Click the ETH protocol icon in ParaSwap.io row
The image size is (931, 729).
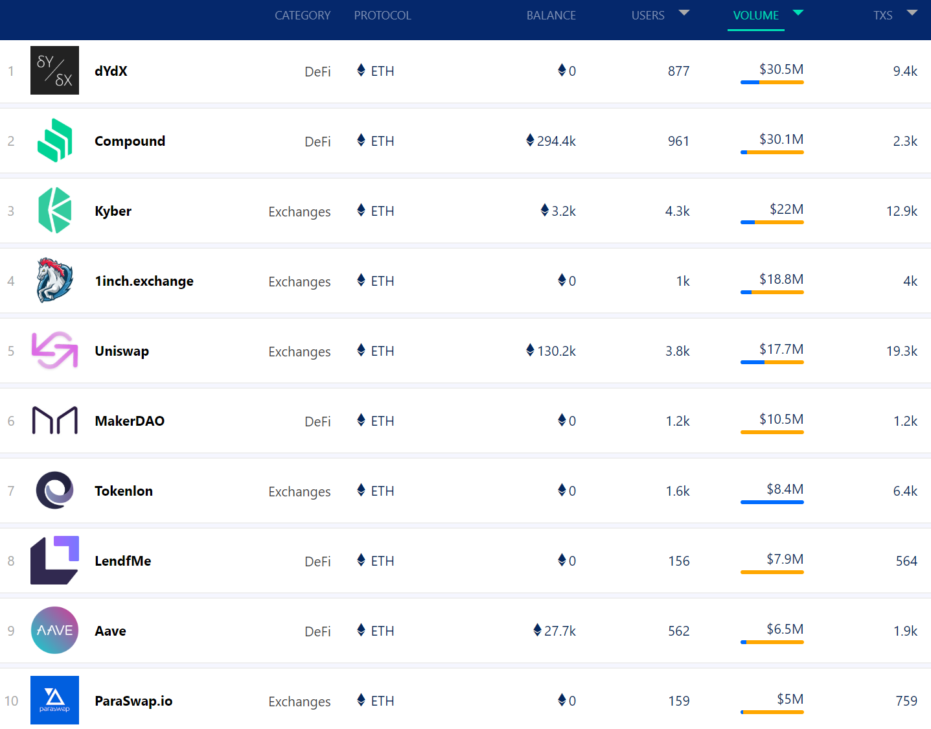point(361,700)
